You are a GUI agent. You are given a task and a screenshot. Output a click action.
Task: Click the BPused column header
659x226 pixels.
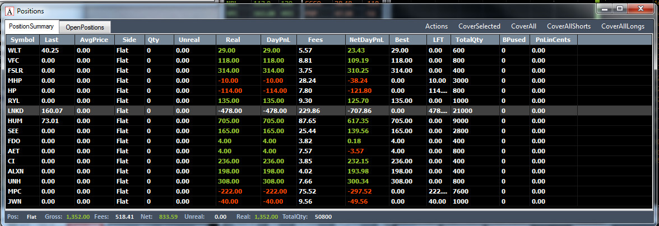coord(515,40)
